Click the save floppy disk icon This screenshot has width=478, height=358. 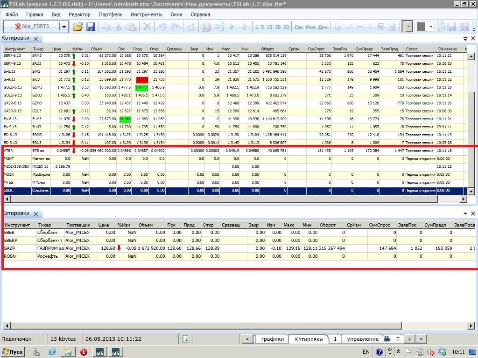(91, 27)
